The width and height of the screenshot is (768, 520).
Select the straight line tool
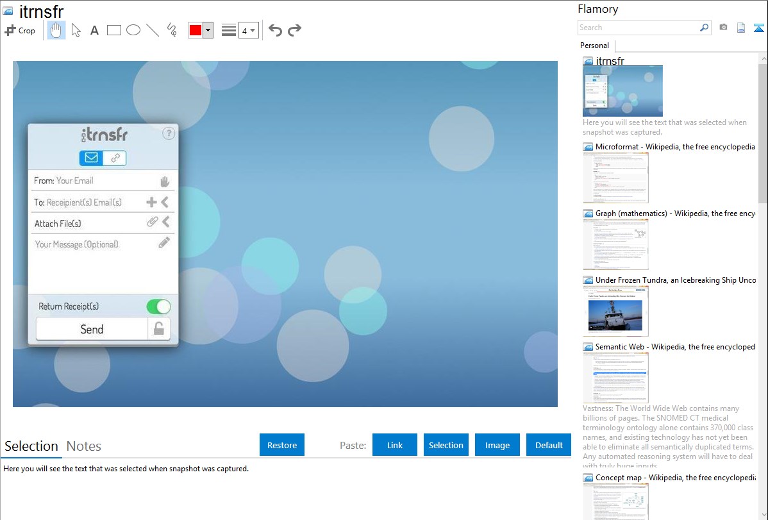(x=153, y=30)
